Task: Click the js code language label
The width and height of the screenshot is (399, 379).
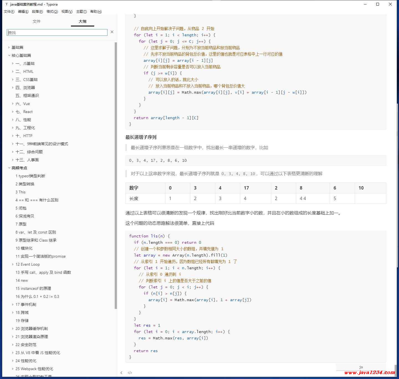Action: click(x=361, y=367)
